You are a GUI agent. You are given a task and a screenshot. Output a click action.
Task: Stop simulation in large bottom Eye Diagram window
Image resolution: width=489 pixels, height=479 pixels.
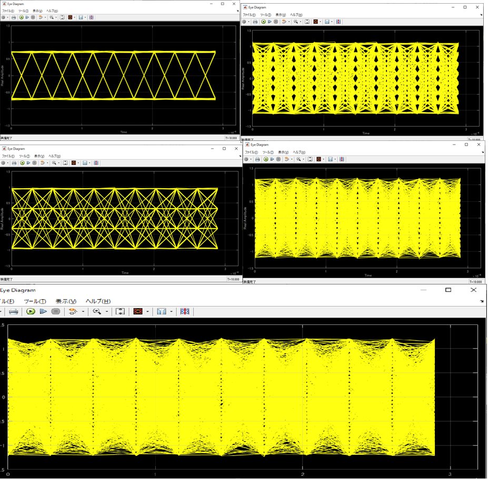55,311
